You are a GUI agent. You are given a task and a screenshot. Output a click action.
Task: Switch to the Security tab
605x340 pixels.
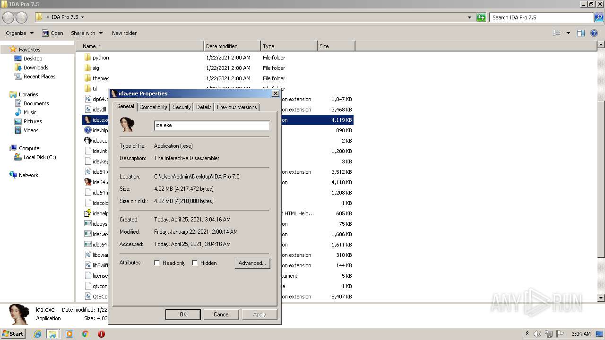[x=181, y=107]
